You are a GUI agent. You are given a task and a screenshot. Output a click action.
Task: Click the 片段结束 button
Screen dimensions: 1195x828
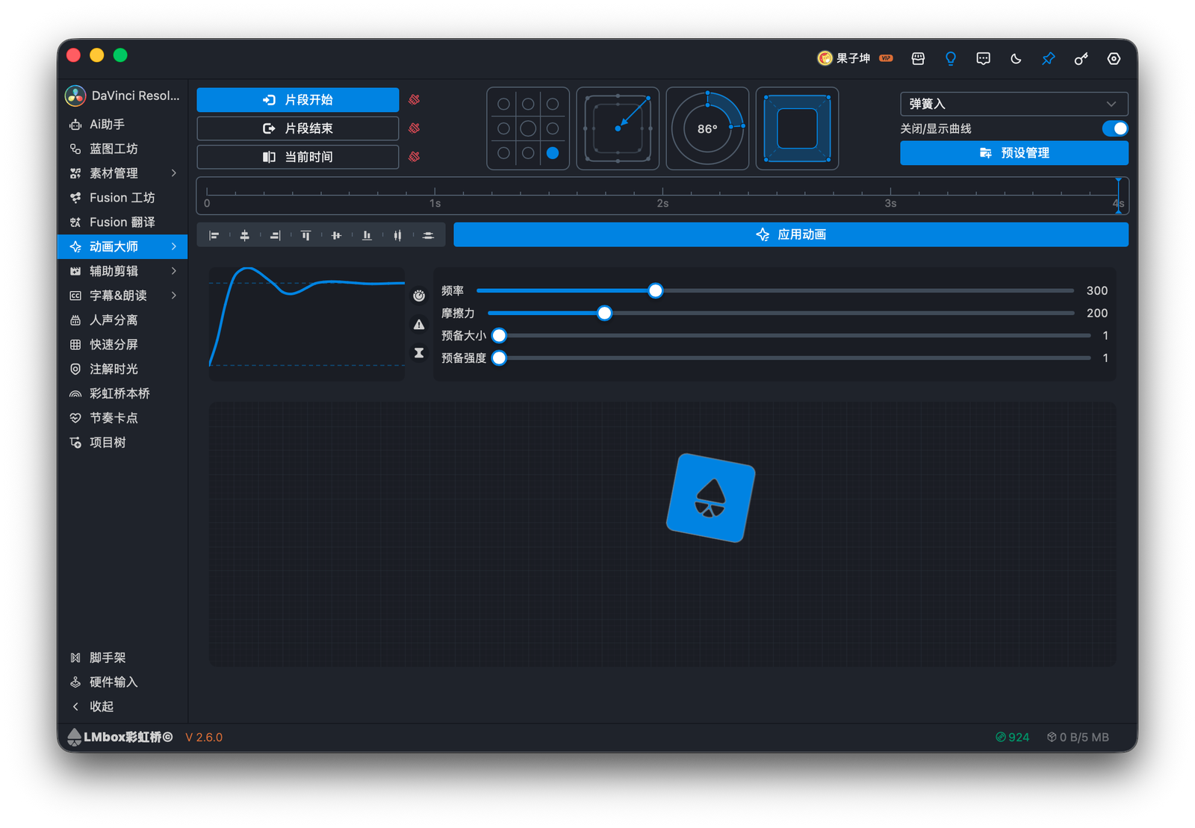pyautogui.click(x=297, y=128)
